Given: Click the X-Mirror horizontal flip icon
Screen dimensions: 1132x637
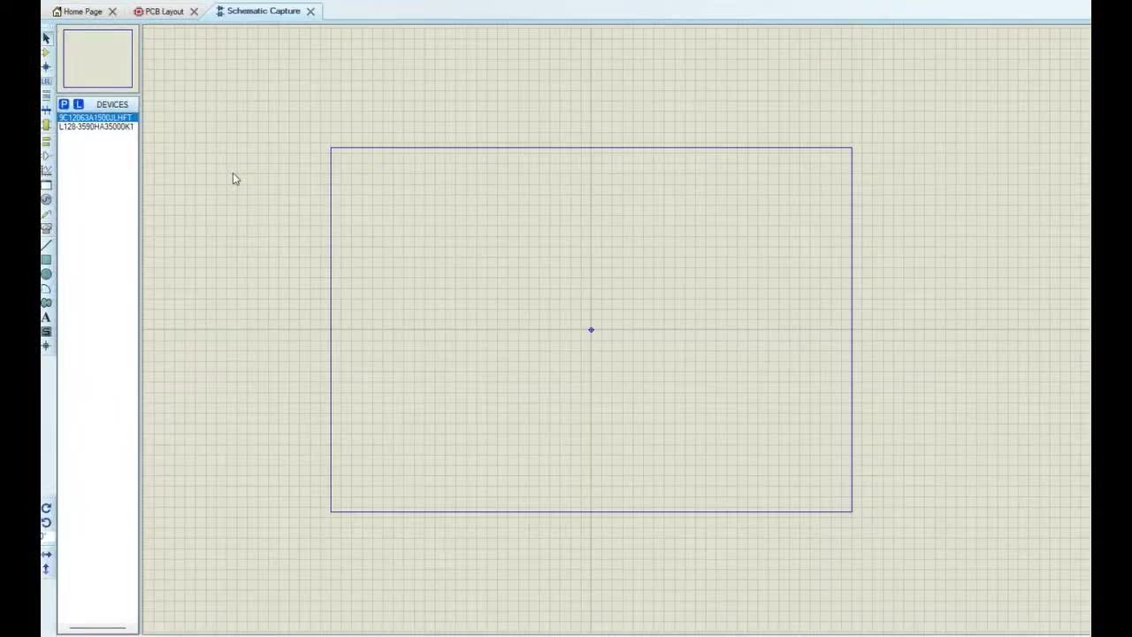Looking at the screenshot, I should 46,555.
